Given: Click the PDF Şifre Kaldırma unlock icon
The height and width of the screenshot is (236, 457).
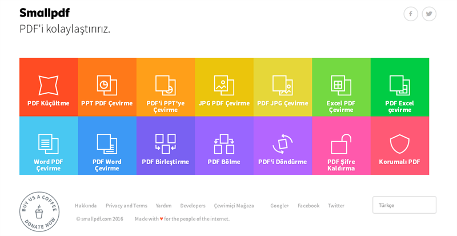Looking at the screenshot, I should coord(341,144).
